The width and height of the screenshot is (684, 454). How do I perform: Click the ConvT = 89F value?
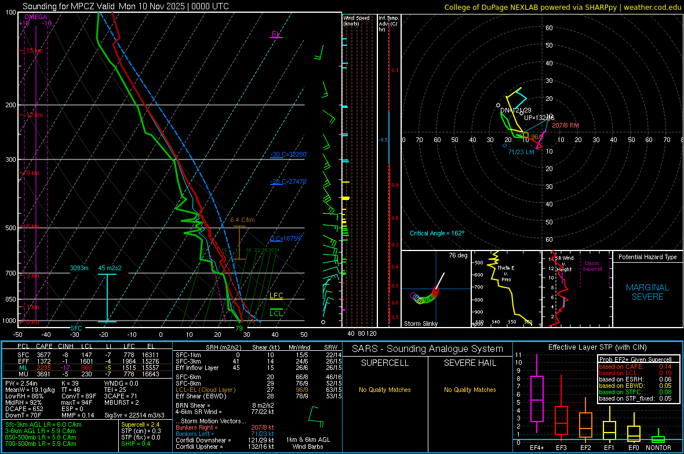coord(78,397)
